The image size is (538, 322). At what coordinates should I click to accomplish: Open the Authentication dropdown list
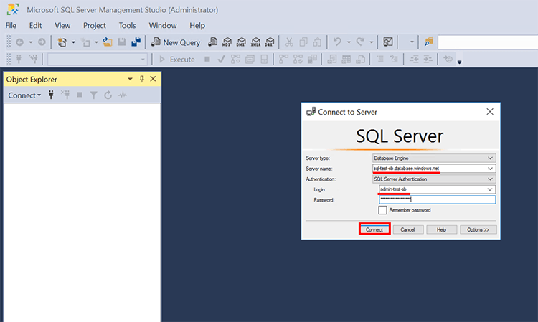click(x=491, y=179)
